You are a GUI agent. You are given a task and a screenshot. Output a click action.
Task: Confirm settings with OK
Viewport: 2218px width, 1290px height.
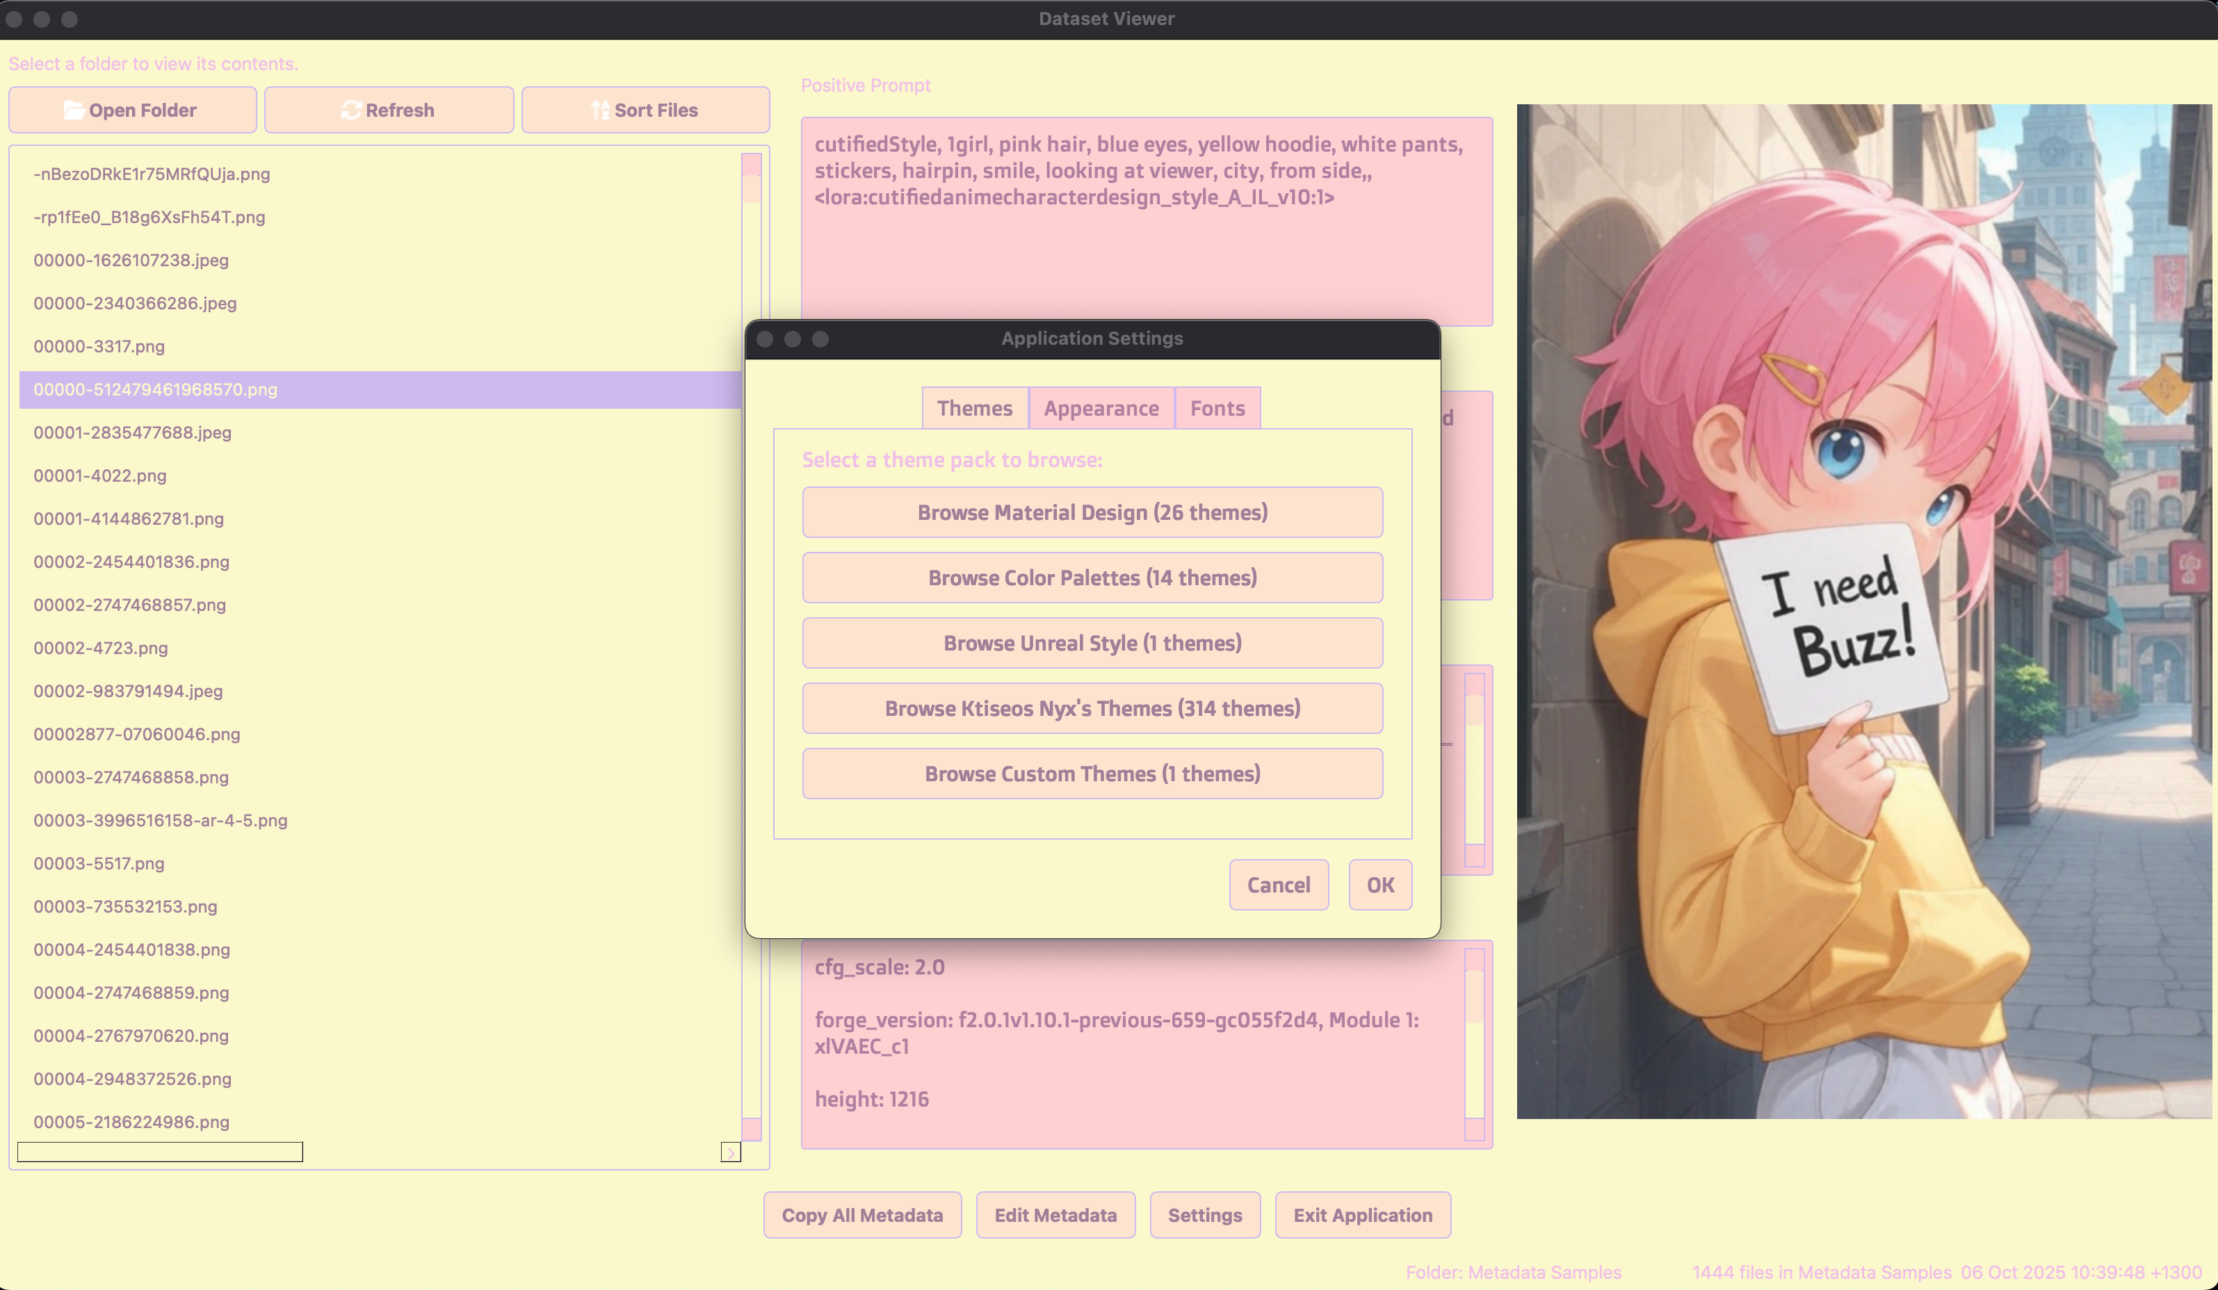[1379, 884]
